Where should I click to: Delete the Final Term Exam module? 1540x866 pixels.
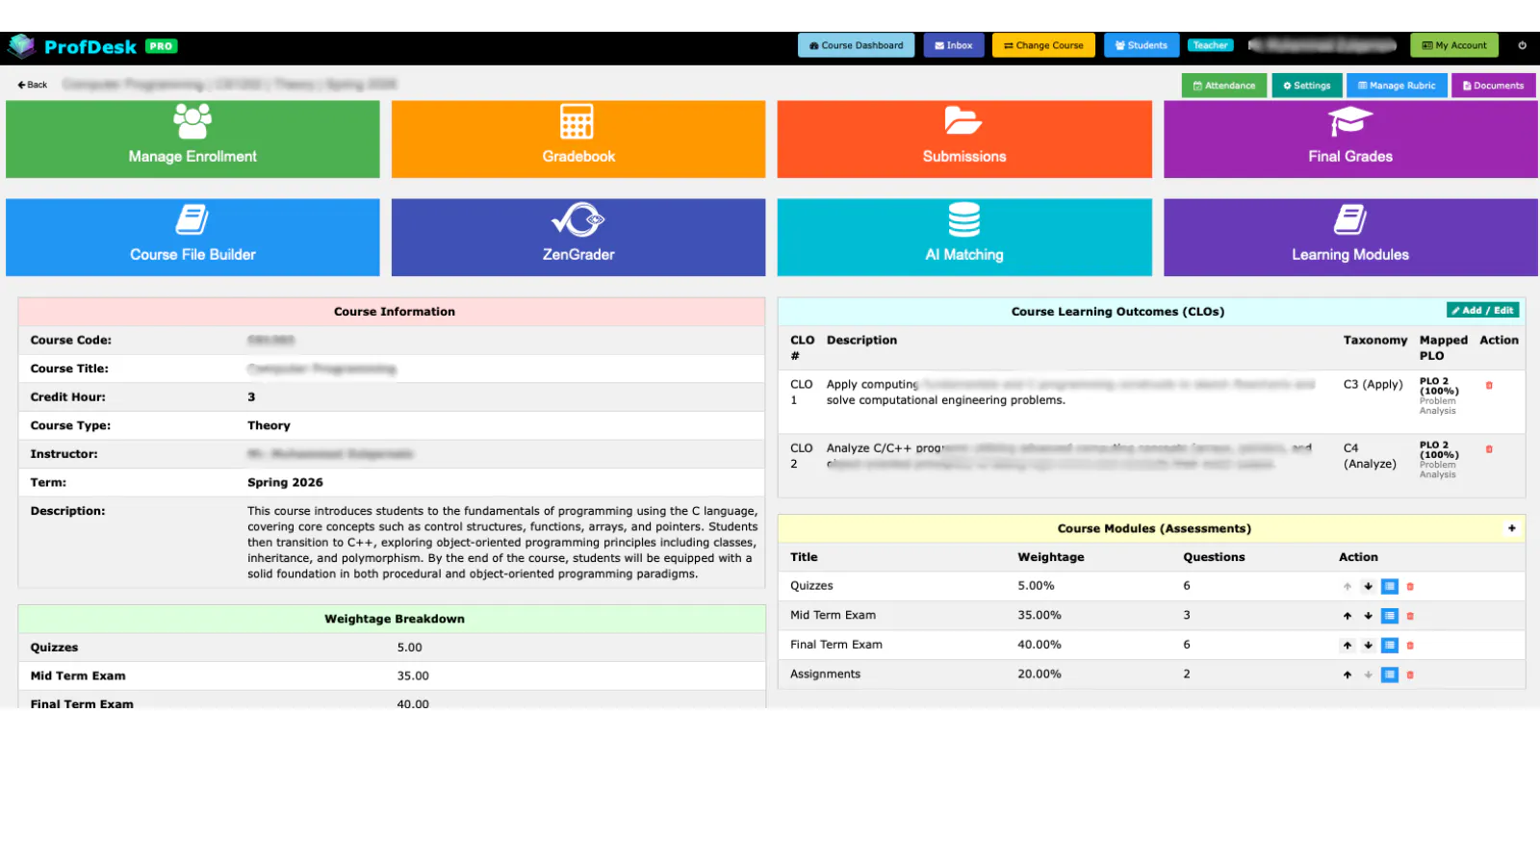(1410, 646)
